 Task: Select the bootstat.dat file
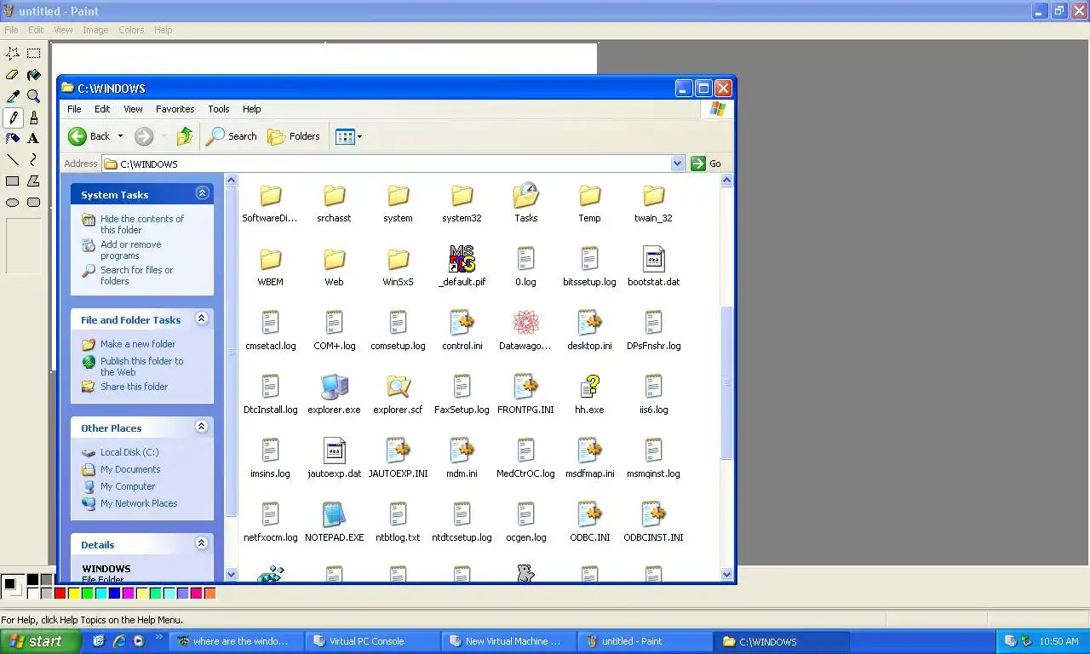pyautogui.click(x=653, y=267)
